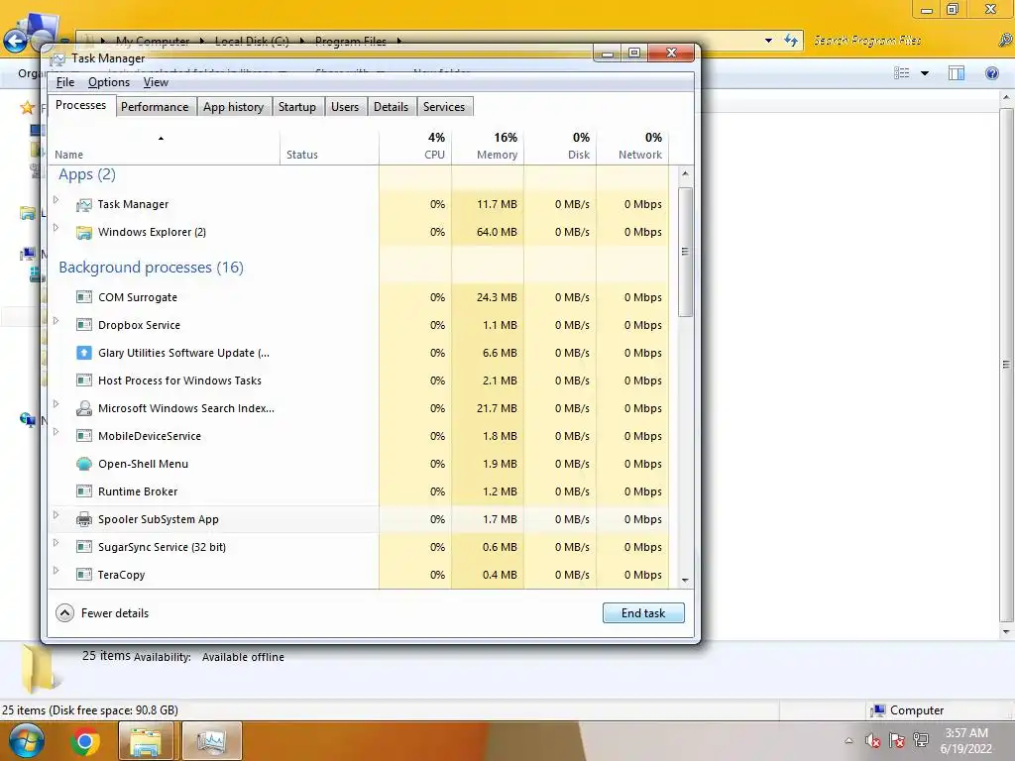Sort by the Network column header
This screenshot has width=1015, height=761.
[633, 147]
